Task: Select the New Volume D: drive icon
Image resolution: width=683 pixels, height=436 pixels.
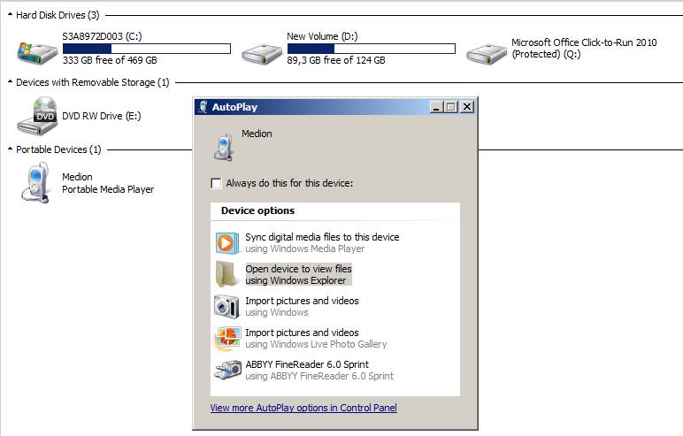Action: pos(262,54)
